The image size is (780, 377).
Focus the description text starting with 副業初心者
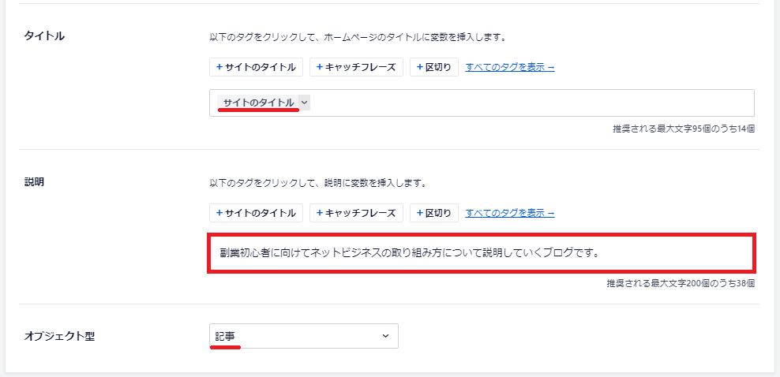(482, 253)
